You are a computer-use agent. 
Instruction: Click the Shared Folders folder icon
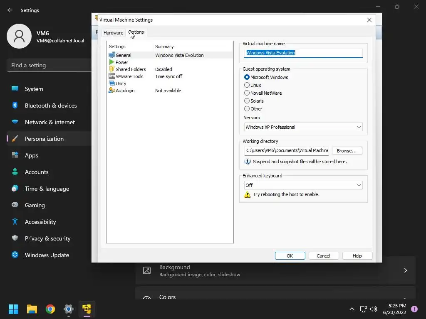tap(111, 69)
